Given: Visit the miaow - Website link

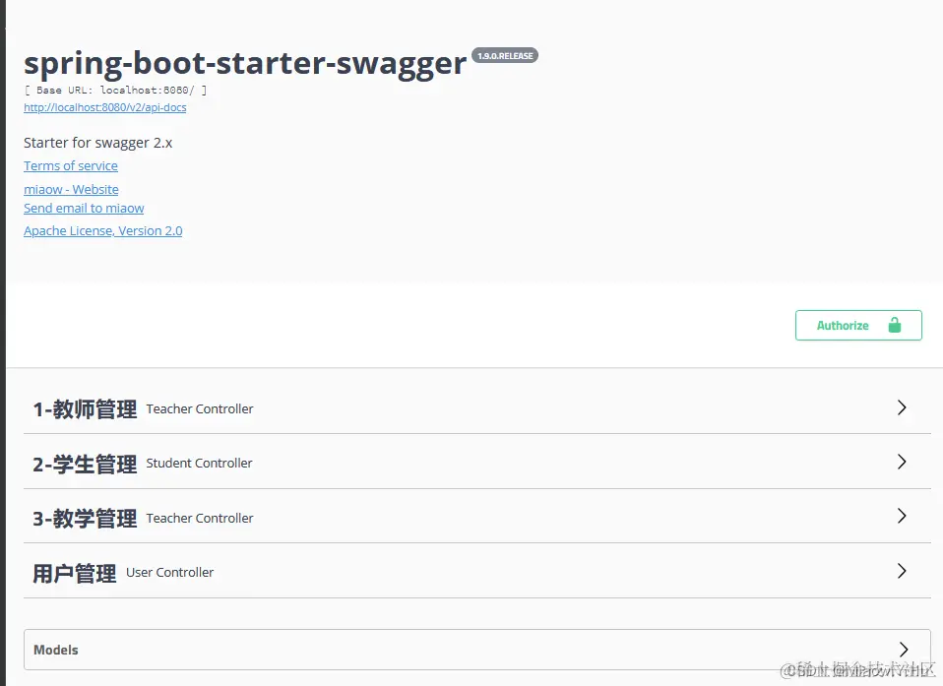Looking at the screenshot, I should (x=71, y=189).
